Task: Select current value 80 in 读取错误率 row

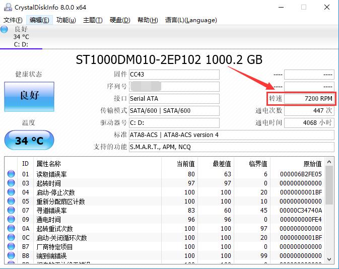Action: point(191,174)
